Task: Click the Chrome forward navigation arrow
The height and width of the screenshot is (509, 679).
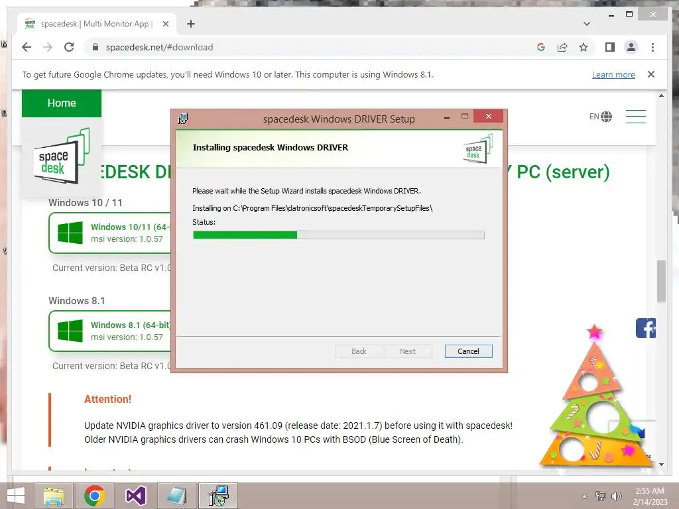Action: click(48, 47)
